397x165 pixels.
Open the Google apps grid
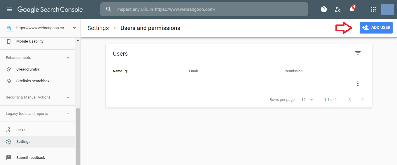(373, 9)
